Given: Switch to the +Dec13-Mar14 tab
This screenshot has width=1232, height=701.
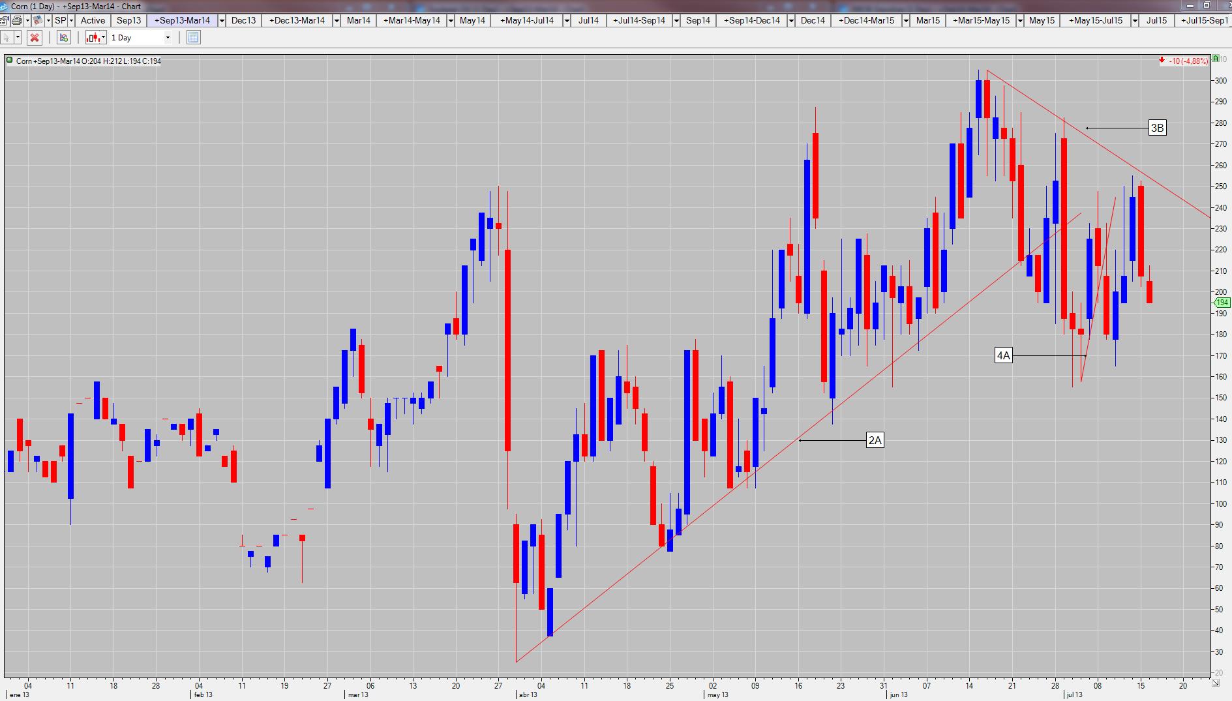Looking at the screenshot, I should [297, 20].
